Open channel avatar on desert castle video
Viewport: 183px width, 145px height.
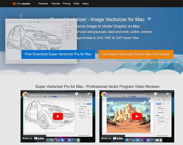[x=104, y=95]
